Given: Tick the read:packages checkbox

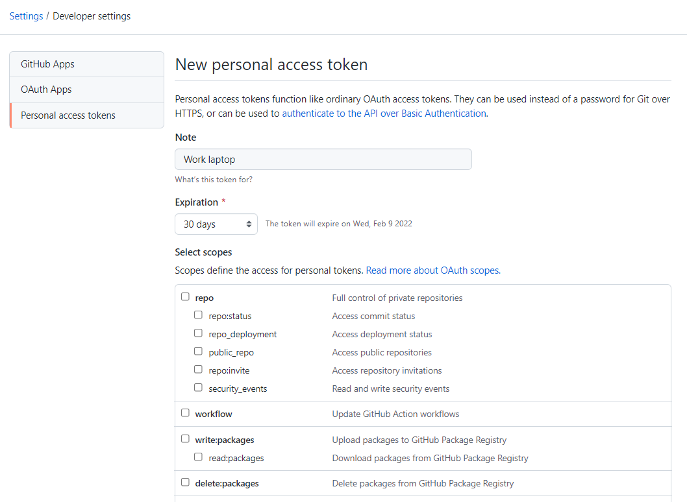Looking at the screenshot, I should click(x=199, y=457).
